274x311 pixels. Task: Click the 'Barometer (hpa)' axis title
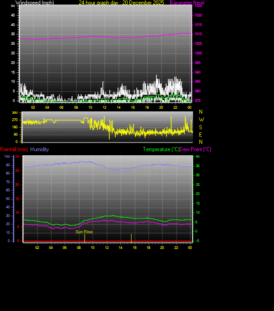click(x=187, y=3)
